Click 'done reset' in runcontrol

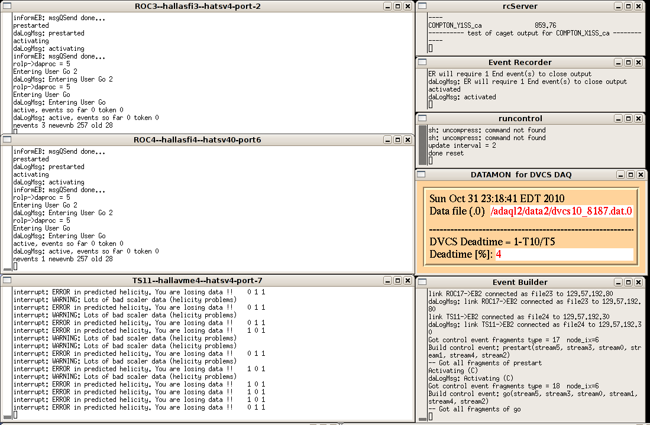click(445, 153)
